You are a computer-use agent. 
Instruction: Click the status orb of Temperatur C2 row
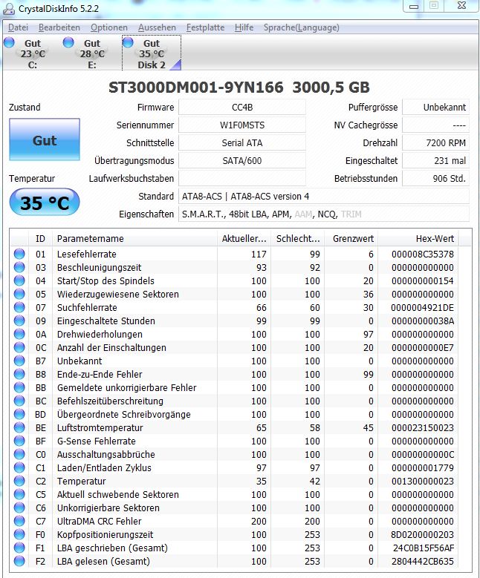[x=19, y=481]
